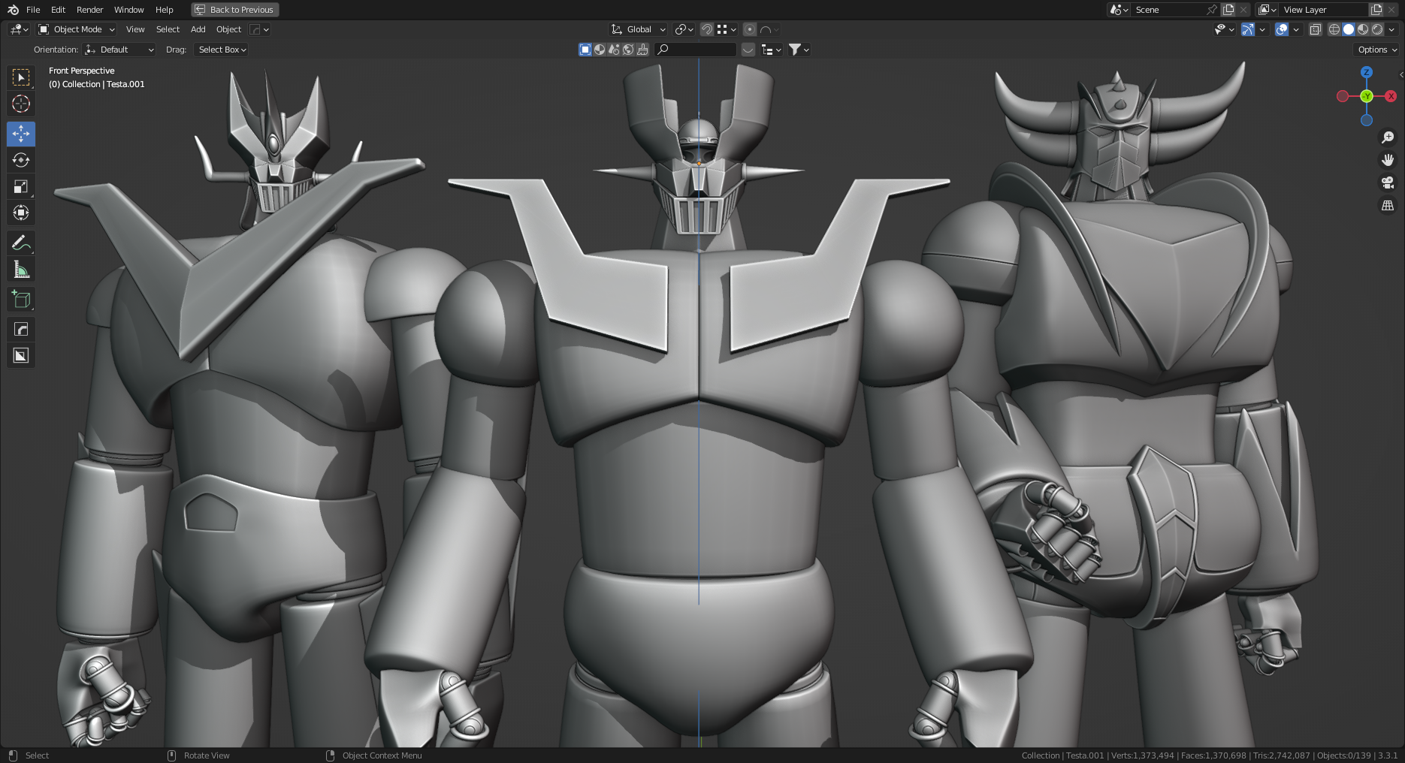Click the 'Verts:1,373,494' status bar entry
Screen dimensions: 1405x763
pos(1142,755)
